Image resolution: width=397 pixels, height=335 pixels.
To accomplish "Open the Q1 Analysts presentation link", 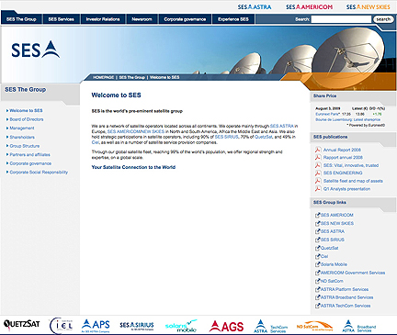I will click(x=346, y=189).
